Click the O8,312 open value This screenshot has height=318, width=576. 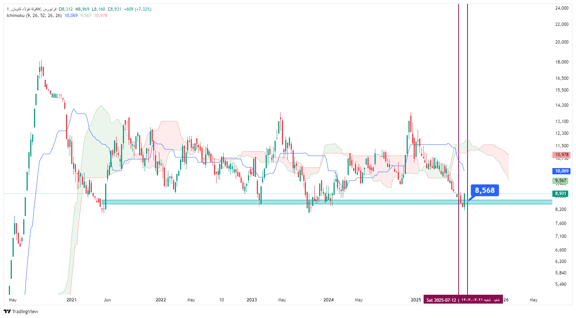click(x=66, y=9)
